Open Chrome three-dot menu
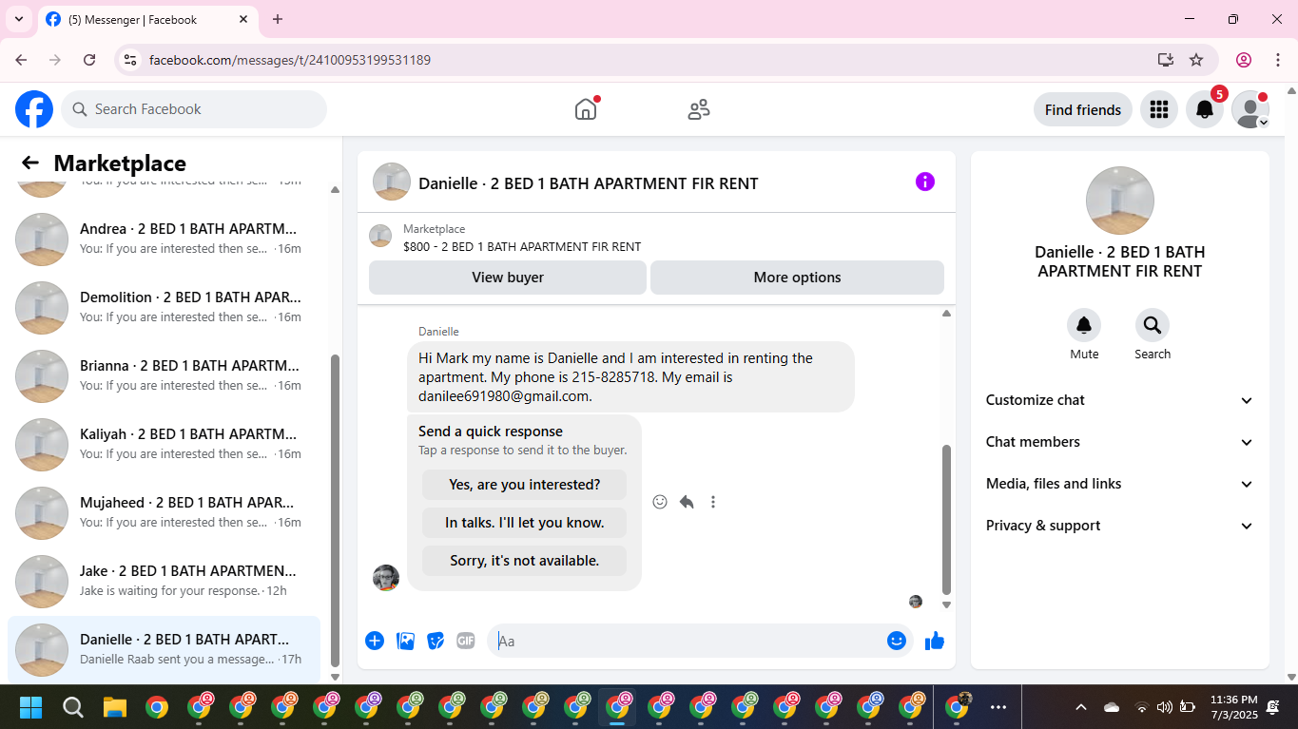Image resolution: width=1298 pixels, height=729 pixels. 1278,60
